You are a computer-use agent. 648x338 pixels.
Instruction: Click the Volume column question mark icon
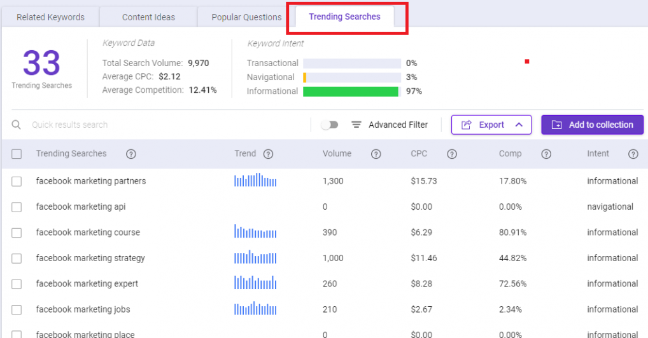coord(376,154)
